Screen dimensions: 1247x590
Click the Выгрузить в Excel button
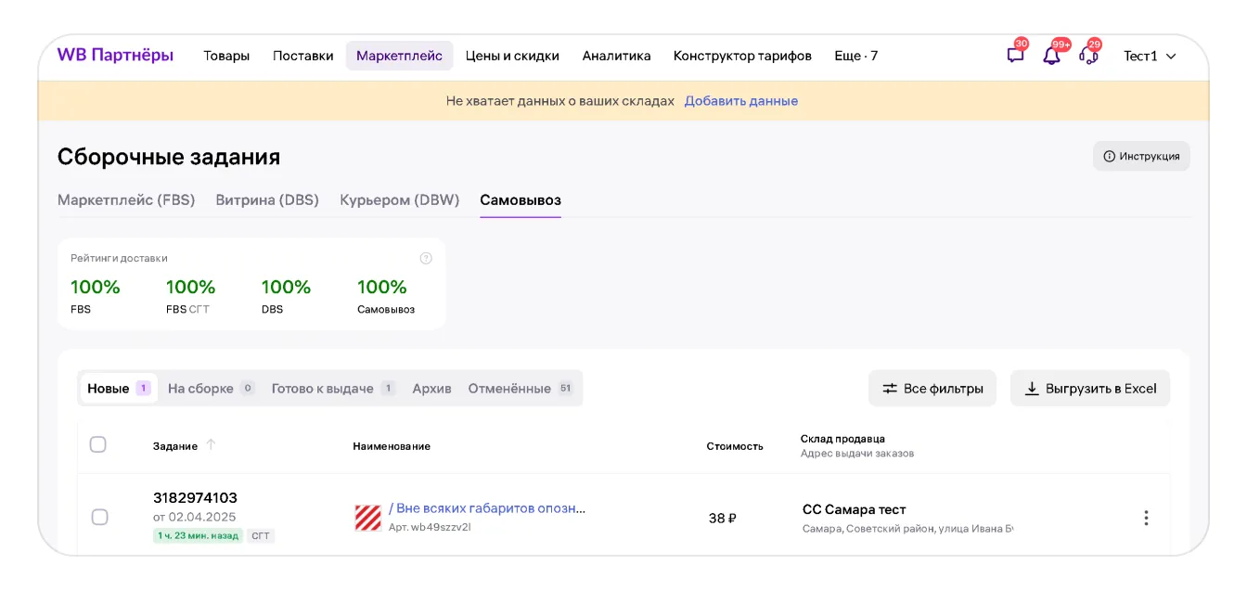click(1089, 389)
